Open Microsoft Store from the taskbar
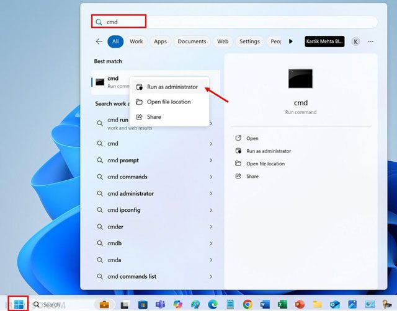Image resolution: width=397 pixels, height=311 pixels. tap(143, 305)
